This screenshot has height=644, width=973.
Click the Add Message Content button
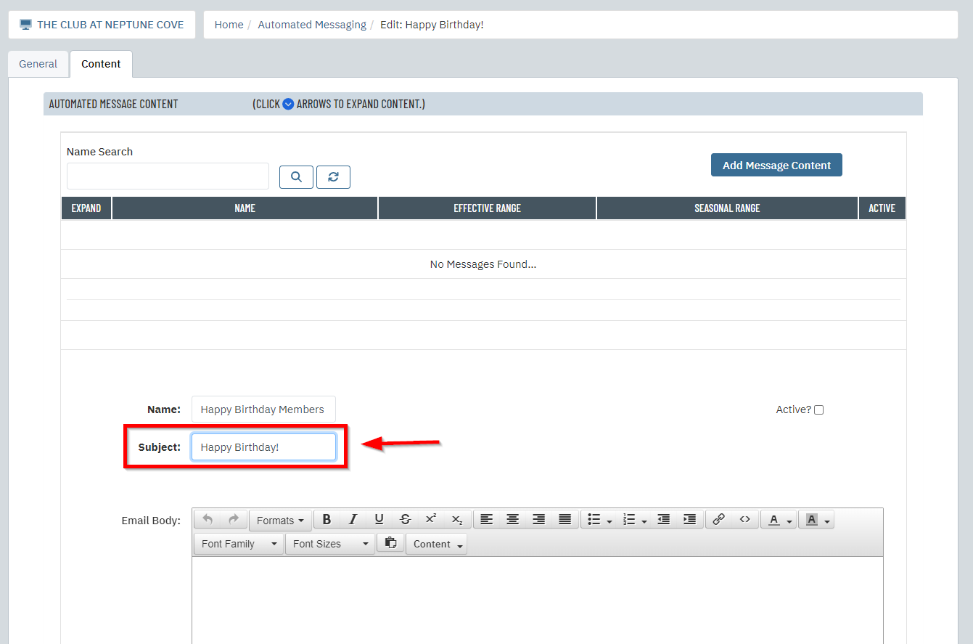tap(776, 165)
